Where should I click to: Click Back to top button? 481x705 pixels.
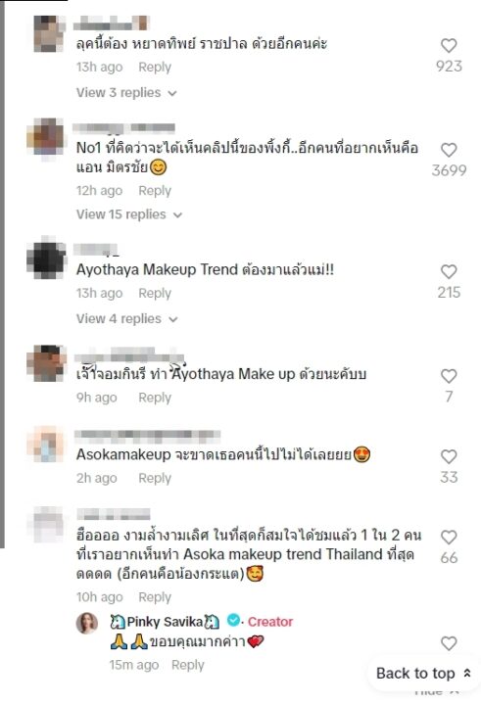423,673
